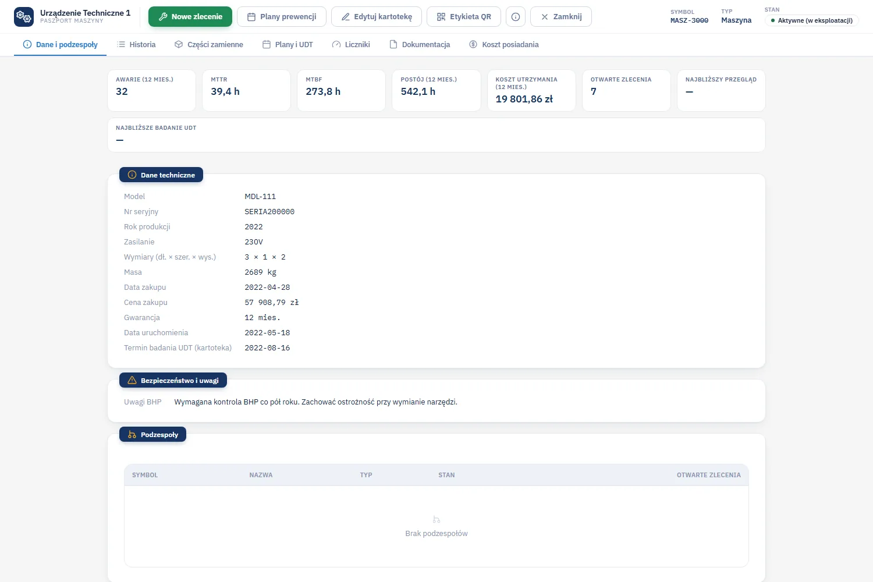Click the Awarie (12 mies.) card
The image size is (873, 582).
(x=152, y=90)
